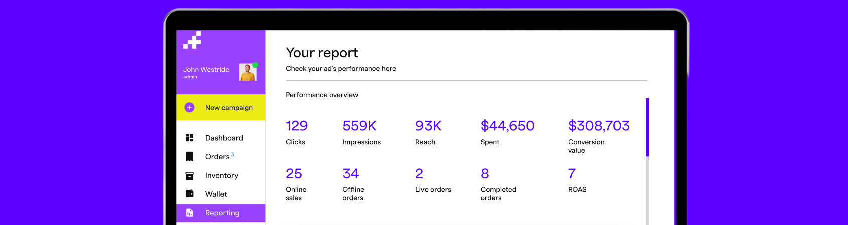
Task: Click the Clicks metric label
Action: pos(295,142)
